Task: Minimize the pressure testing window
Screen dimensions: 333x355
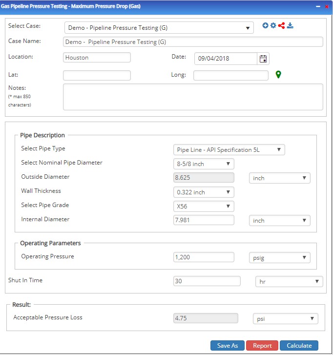Action: pos(318,6)
